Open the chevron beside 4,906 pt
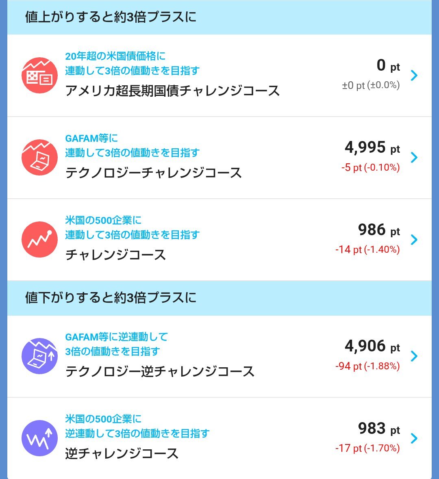 (414, 356)
